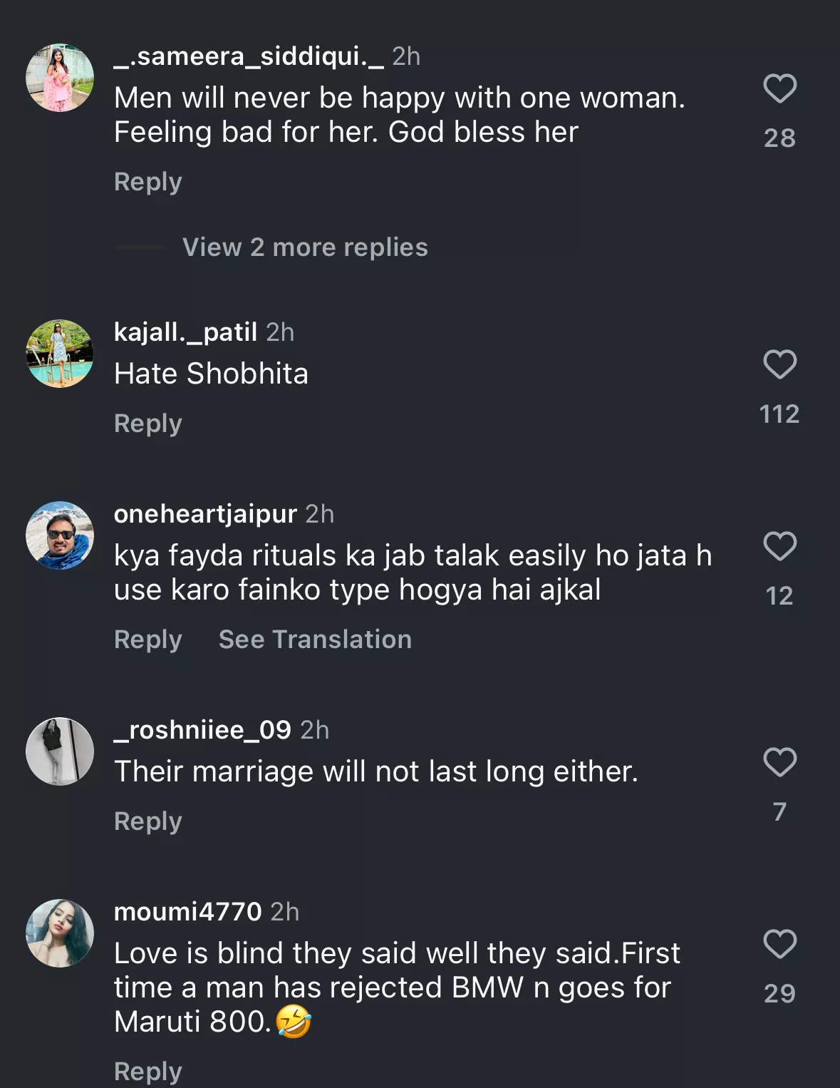Tap _roshniiee_09's avatar image
Image resolution: width=840 pixels, height=1088 pixels.
[60, 751]
